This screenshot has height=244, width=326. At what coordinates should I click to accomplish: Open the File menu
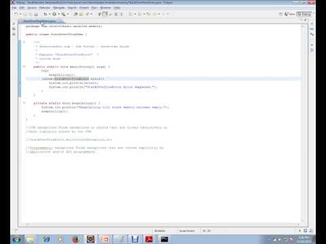pyautogui.click(x=14, y=7)
